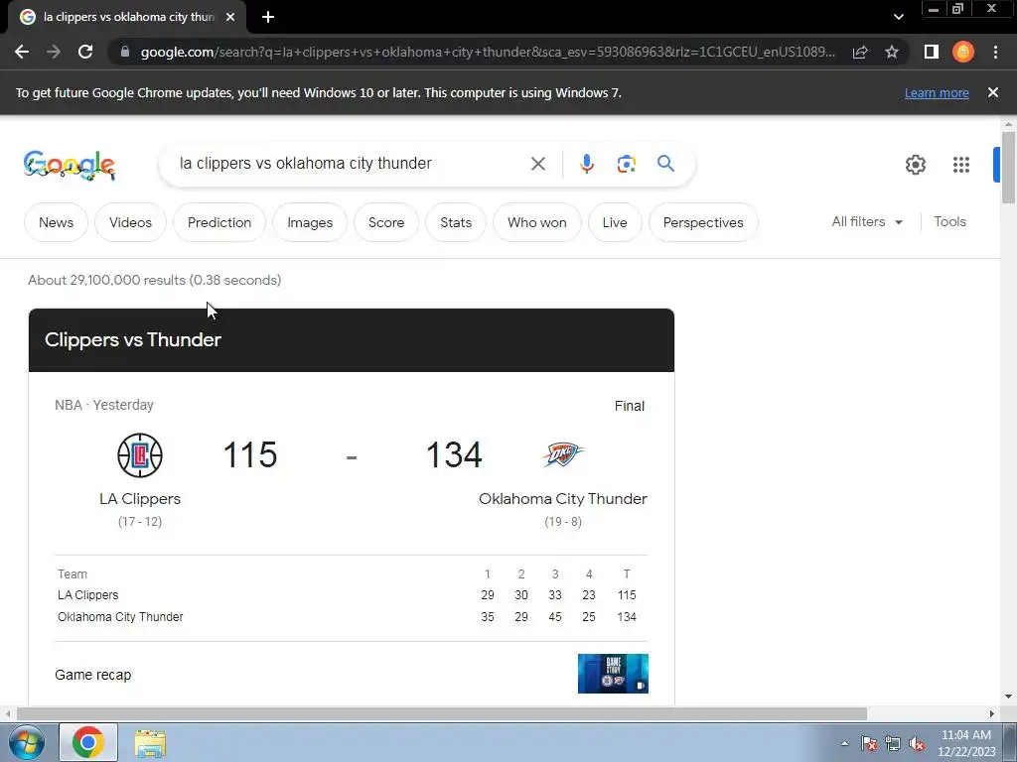
Task: View site security lock information
Action: pyautogui.click(x=125, y=52)
